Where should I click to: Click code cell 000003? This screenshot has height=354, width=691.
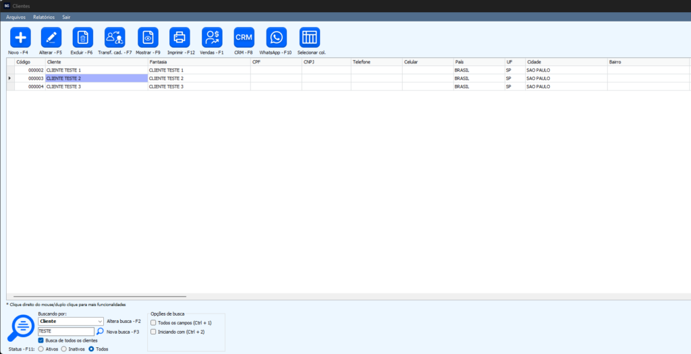[x=30, y=78]
